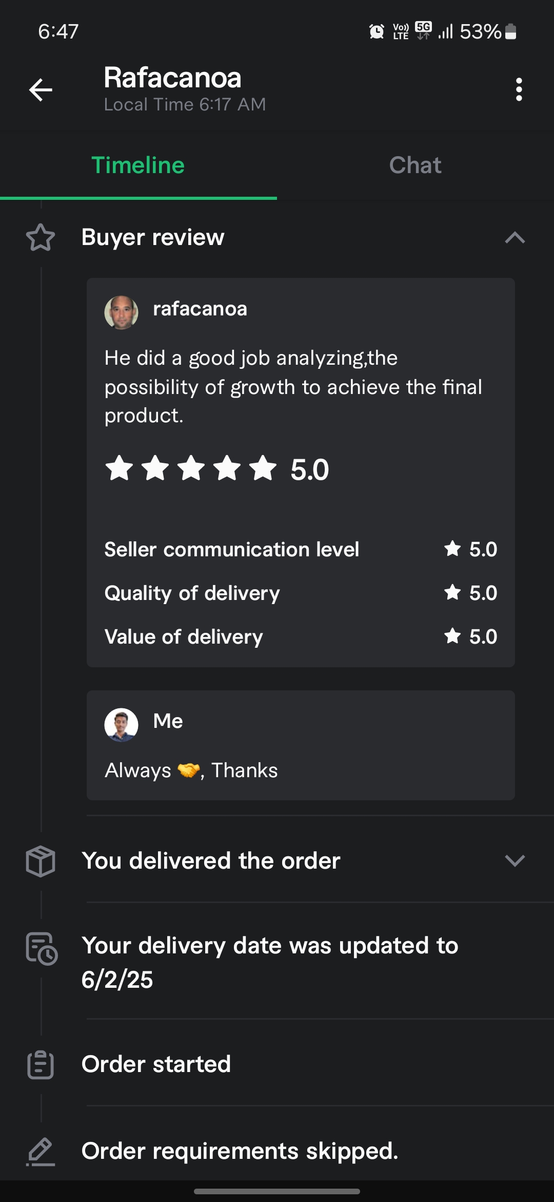This screenshot has width=554, height=1202.
Task: Tap the Order started clipboard icon
Action: click(41, 1064)
